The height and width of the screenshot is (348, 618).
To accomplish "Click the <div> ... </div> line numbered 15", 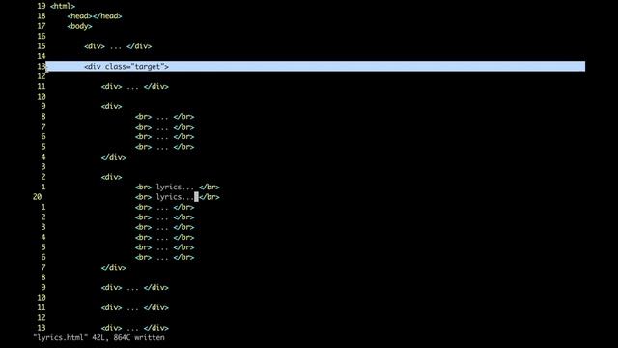I will point(118,46).
